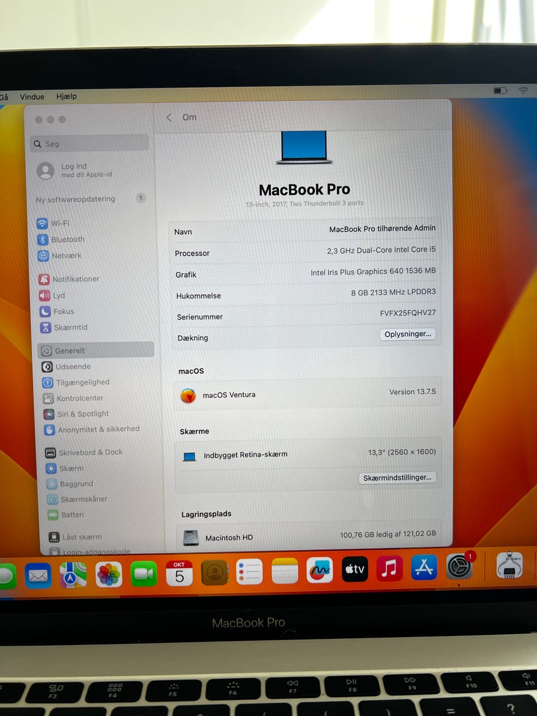Open Maps app in Dock

pyautogui.click(x=73, y=575)
